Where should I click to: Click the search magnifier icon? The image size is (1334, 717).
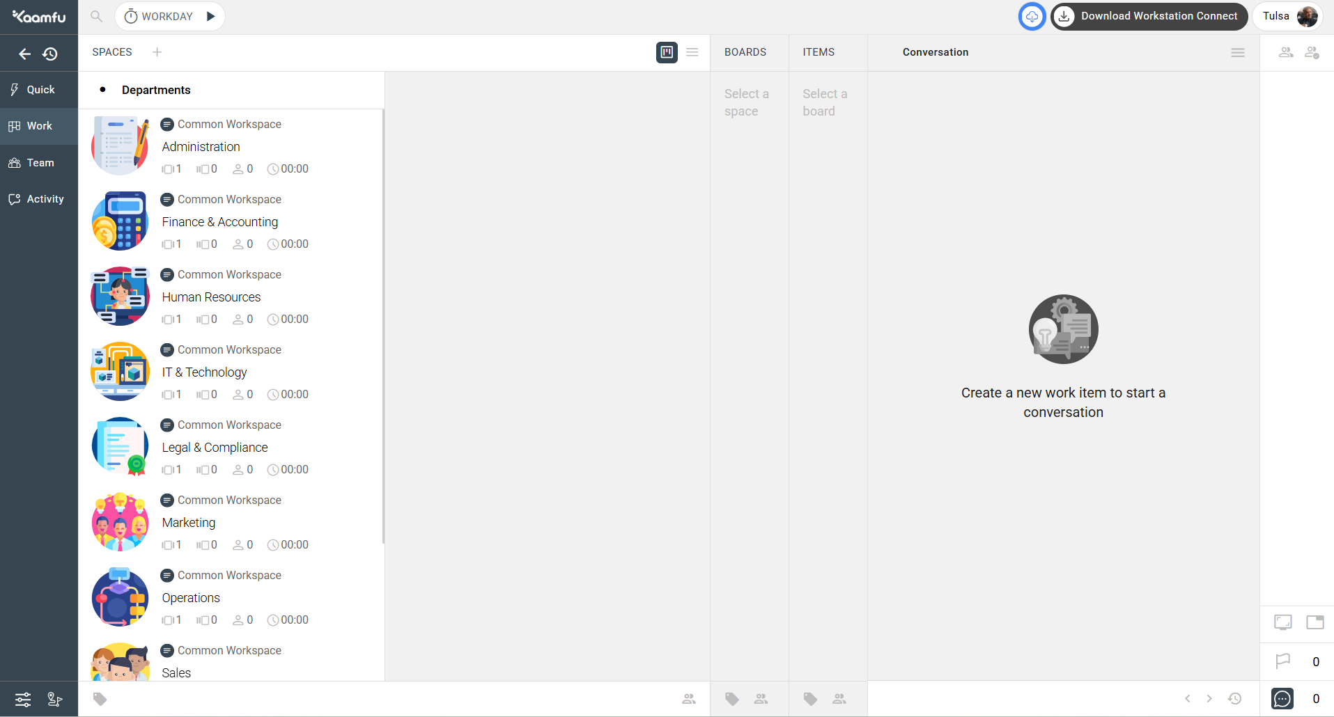click(x=97, y=16)
